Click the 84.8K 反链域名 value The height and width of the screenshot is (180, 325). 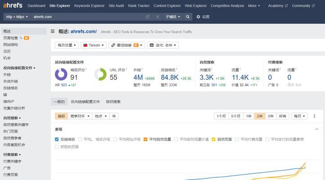[x=170, y=77]
